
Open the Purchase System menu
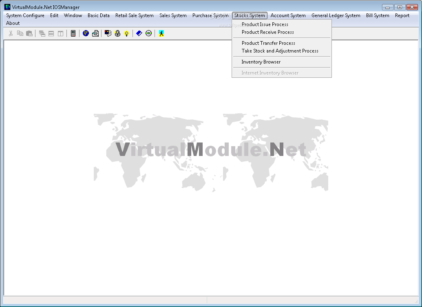[210, 15]
